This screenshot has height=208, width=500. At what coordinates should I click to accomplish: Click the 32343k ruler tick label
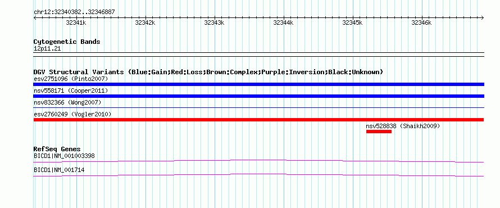click(214, 22)
